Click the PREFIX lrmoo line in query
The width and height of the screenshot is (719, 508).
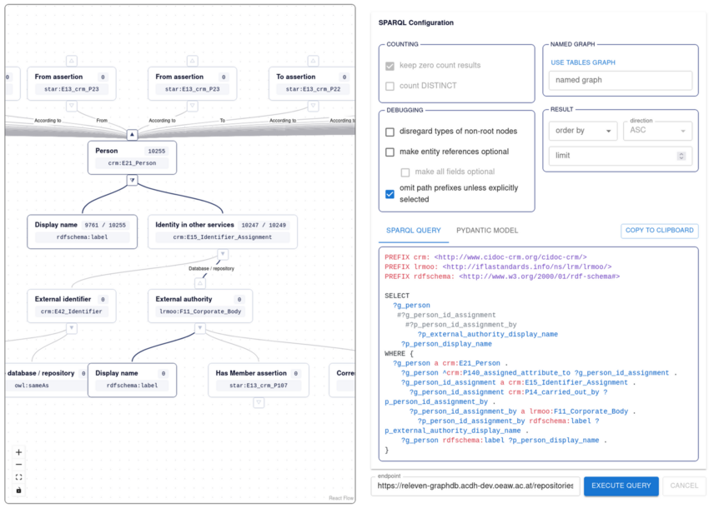[x=498, y=266]
